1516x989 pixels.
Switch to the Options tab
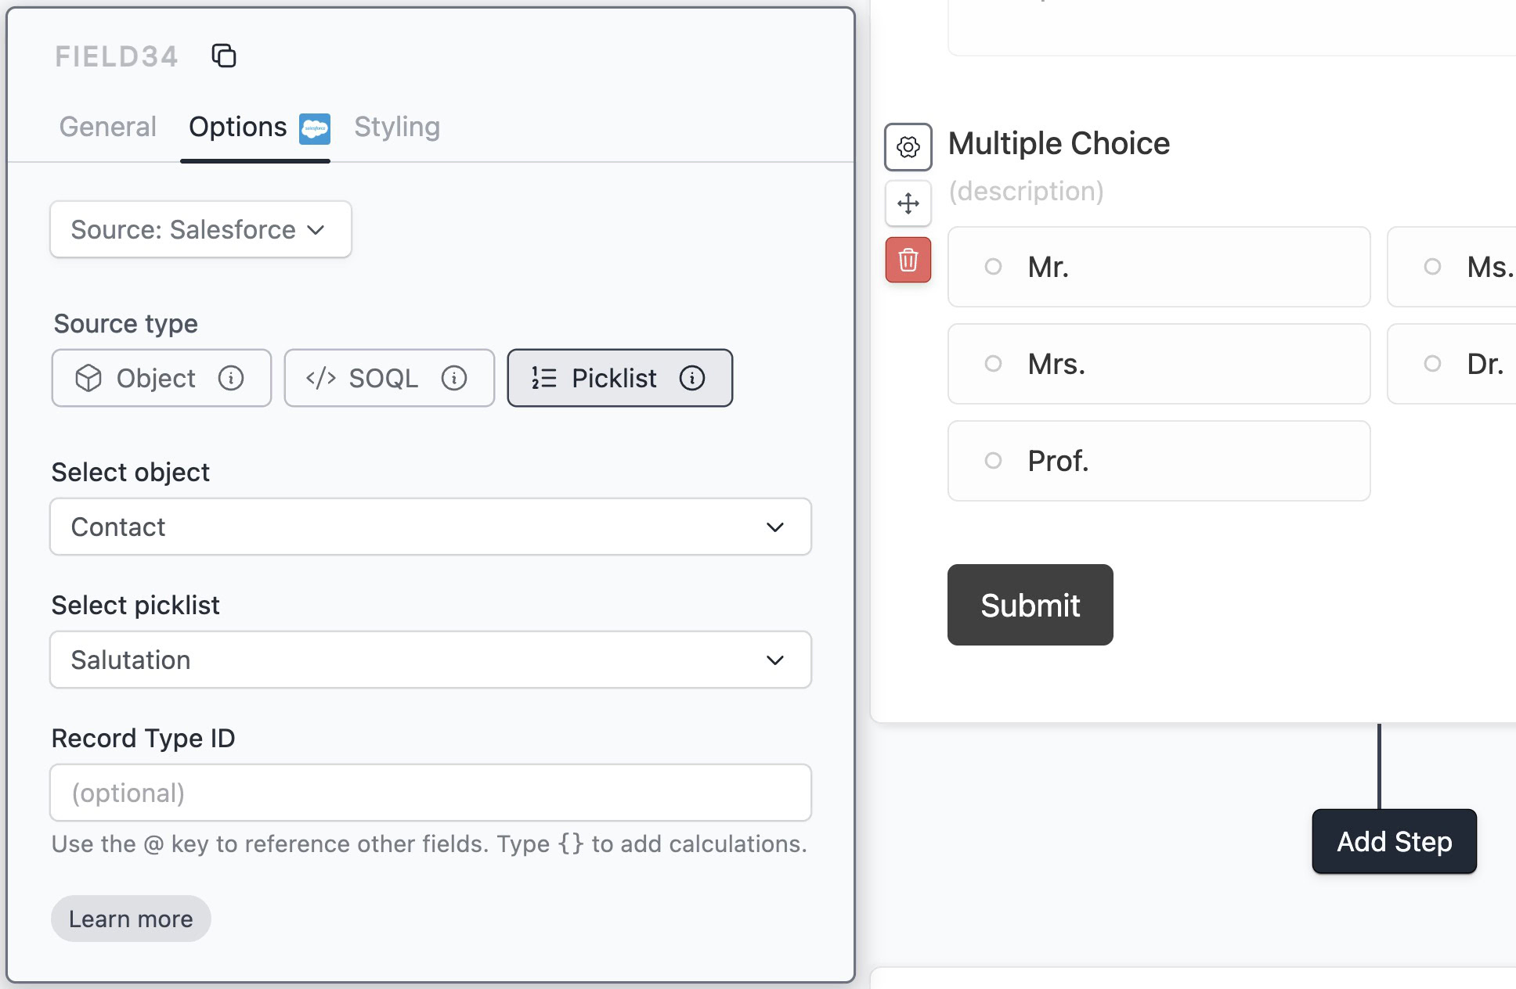(238, 127)
